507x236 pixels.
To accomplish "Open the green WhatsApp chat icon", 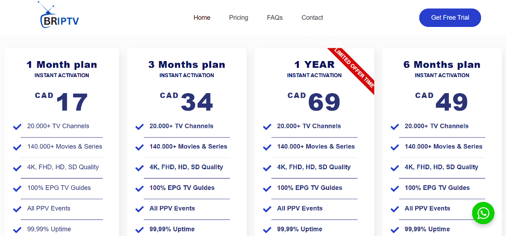I will coord(483,213).
